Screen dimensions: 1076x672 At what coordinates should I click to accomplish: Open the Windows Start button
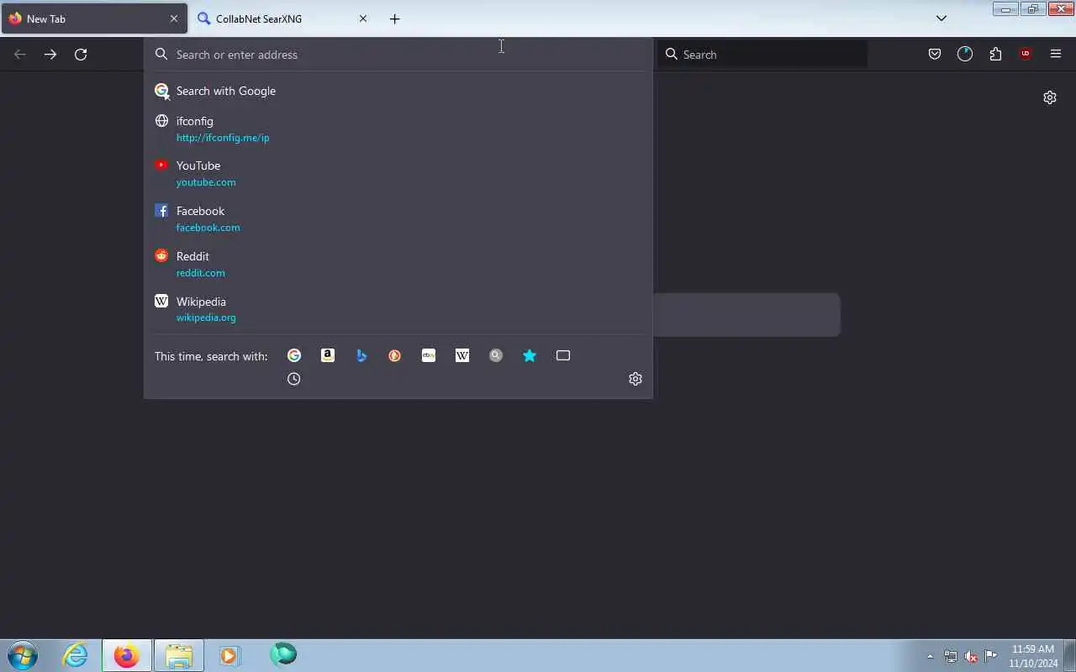[x=23, y=655]
